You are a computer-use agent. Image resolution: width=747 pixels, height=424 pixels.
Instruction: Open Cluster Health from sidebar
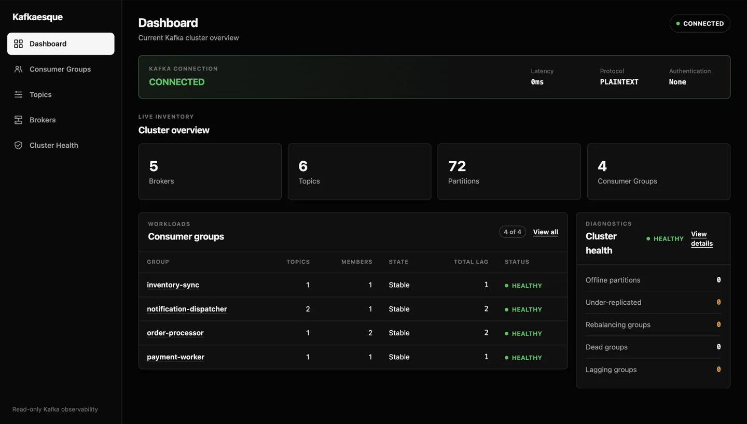(x=61, y=145)
